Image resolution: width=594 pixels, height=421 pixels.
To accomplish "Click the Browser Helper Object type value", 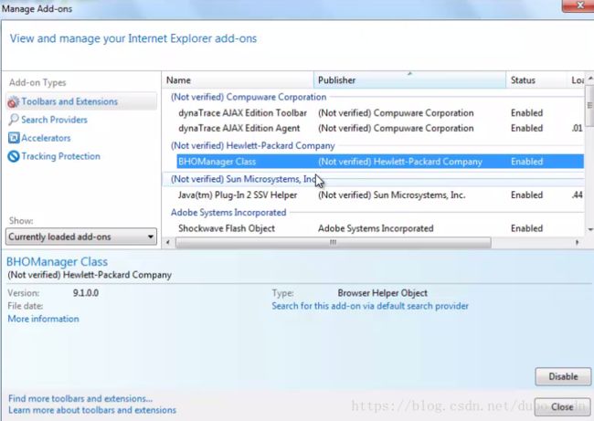I will click(382, 293).
